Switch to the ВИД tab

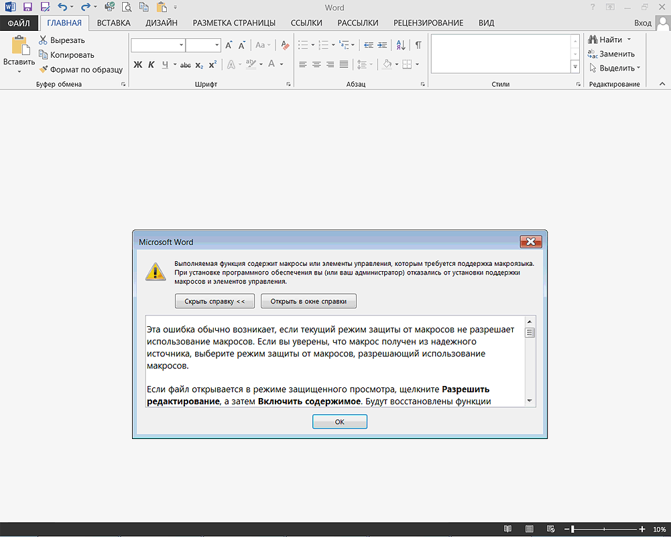486,23
